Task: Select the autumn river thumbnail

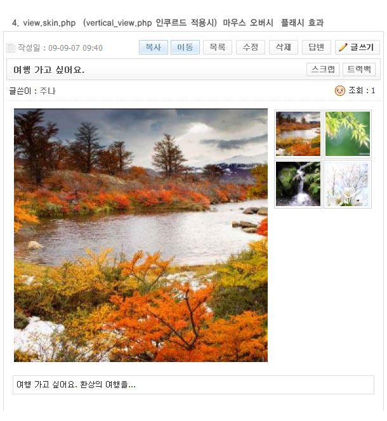Action: [298, 134]
